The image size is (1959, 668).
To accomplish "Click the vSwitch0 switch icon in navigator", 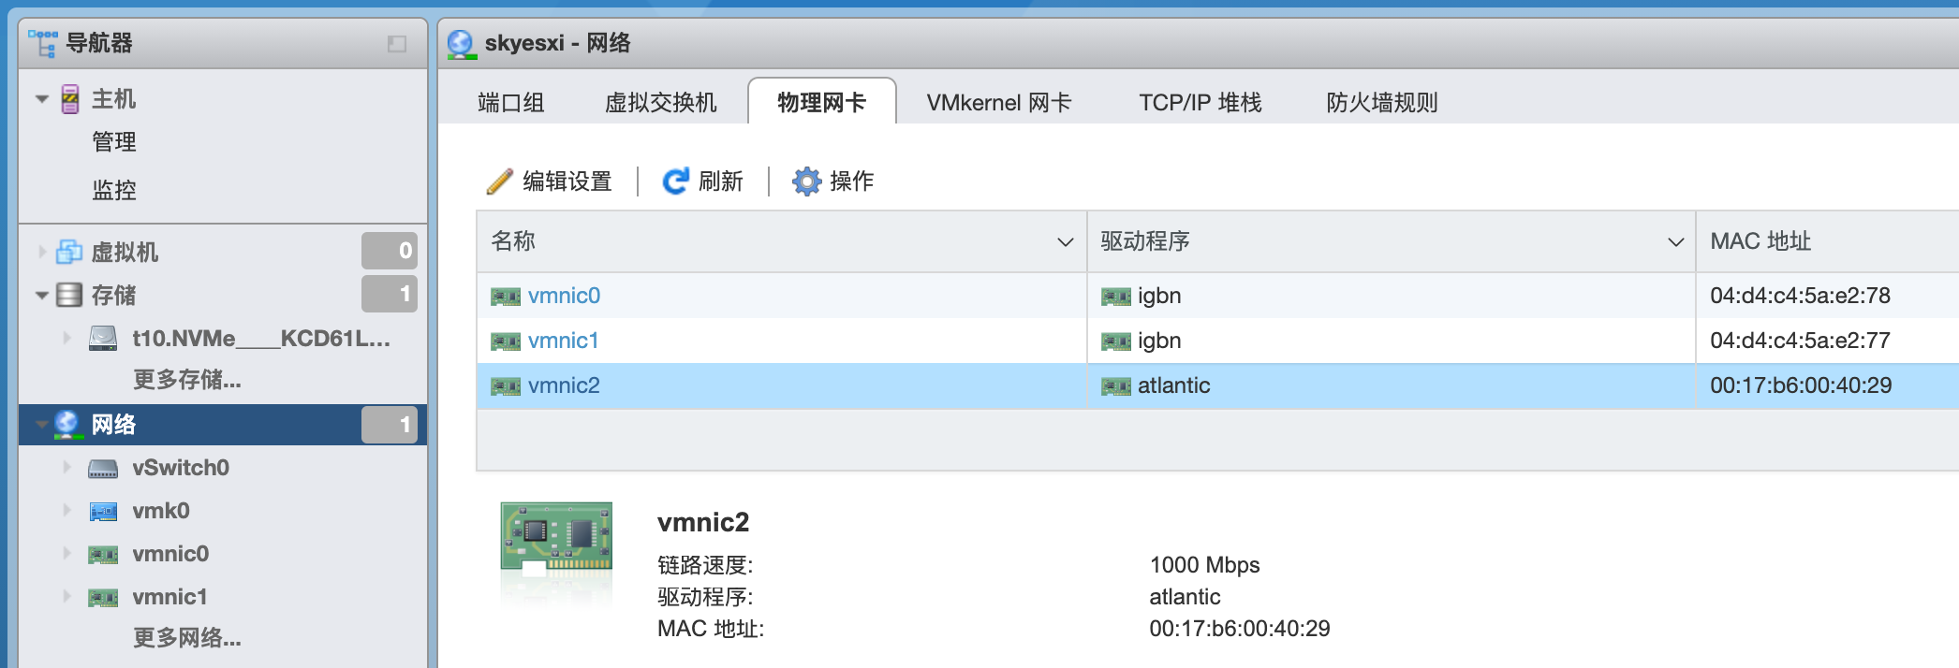I will [x=103, y=468].
